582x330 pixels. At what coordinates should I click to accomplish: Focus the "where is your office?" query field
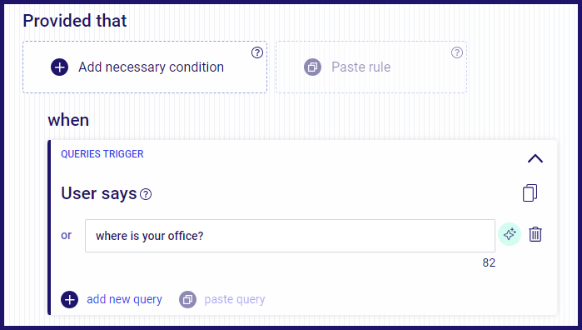point(290,236)
